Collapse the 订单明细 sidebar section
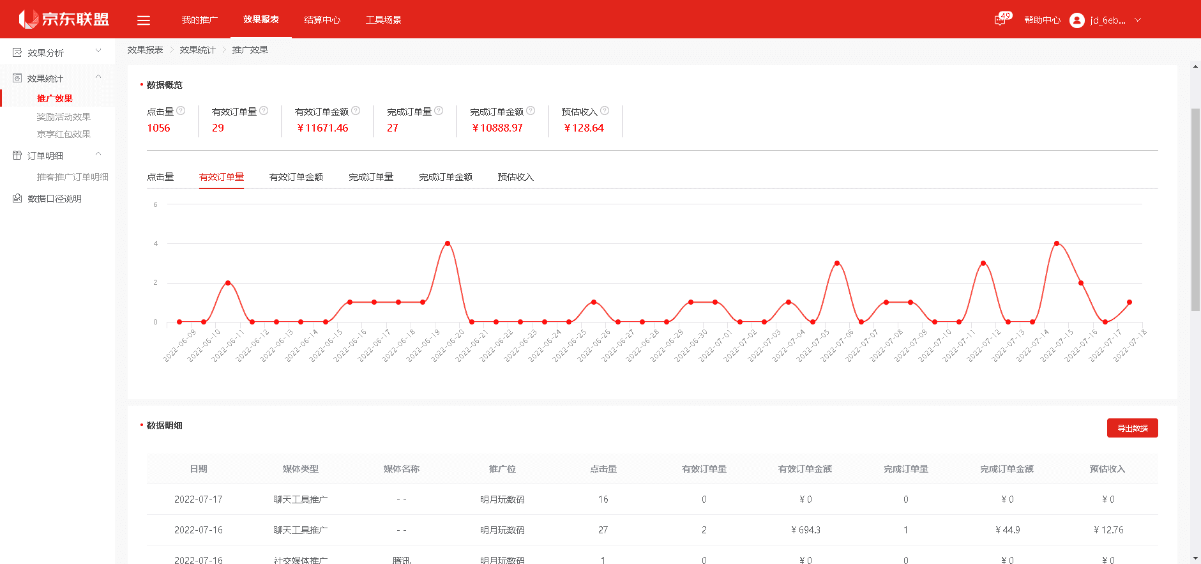 pos(98,155)
